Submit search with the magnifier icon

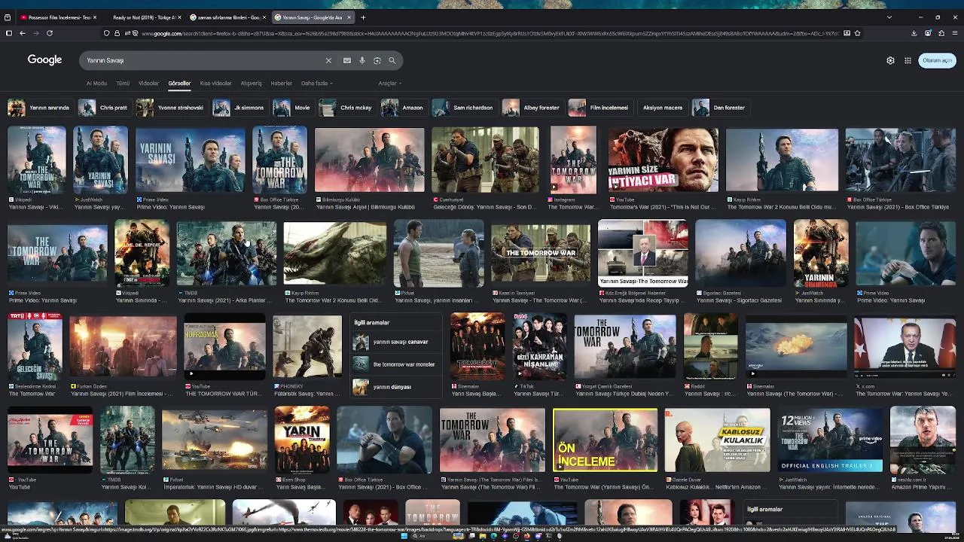pos(392,60)
